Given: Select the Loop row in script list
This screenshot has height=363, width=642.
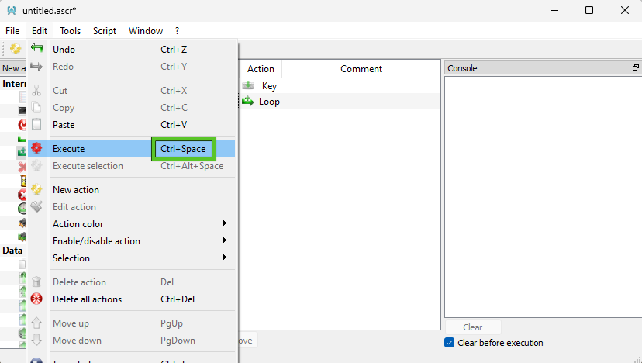Looking at the screenshot, I should click(339, 101).
